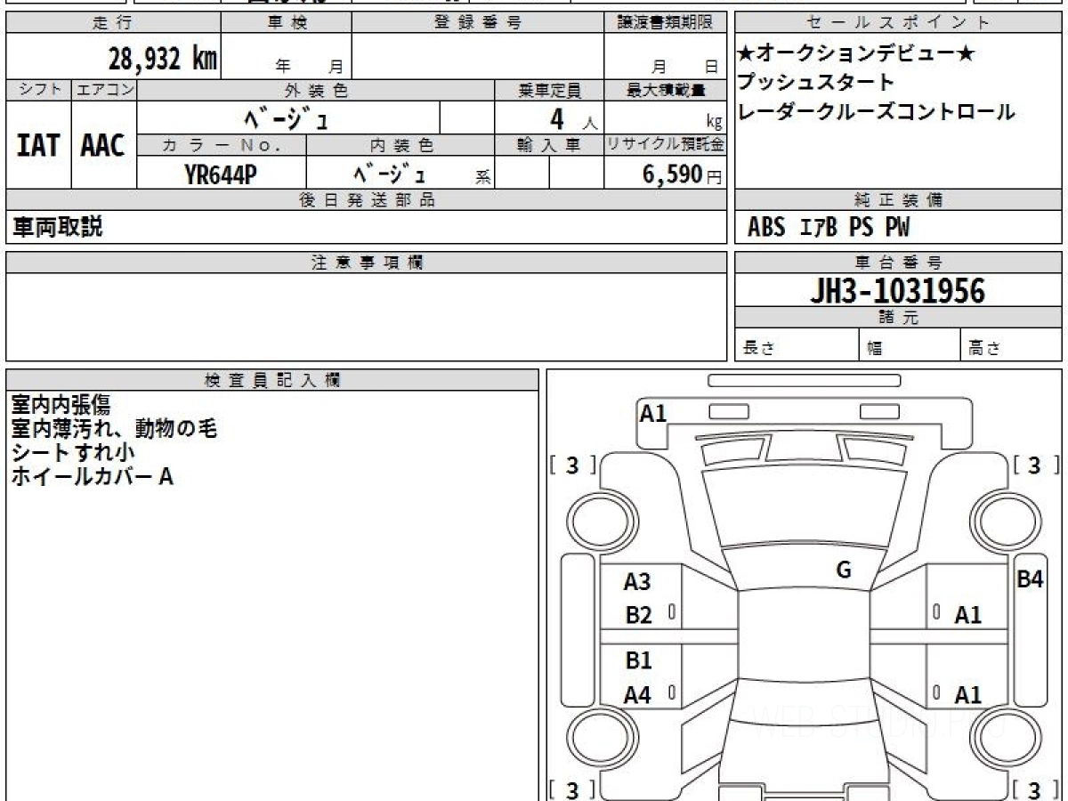Select the 輸入車 header
The width and height of the screenshot is (1068, 801).
[x=549, y=145]
